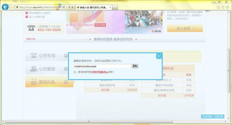The image size is (232, 125).
Task: Select first banner slide indicator
Action: click(153, 31)
